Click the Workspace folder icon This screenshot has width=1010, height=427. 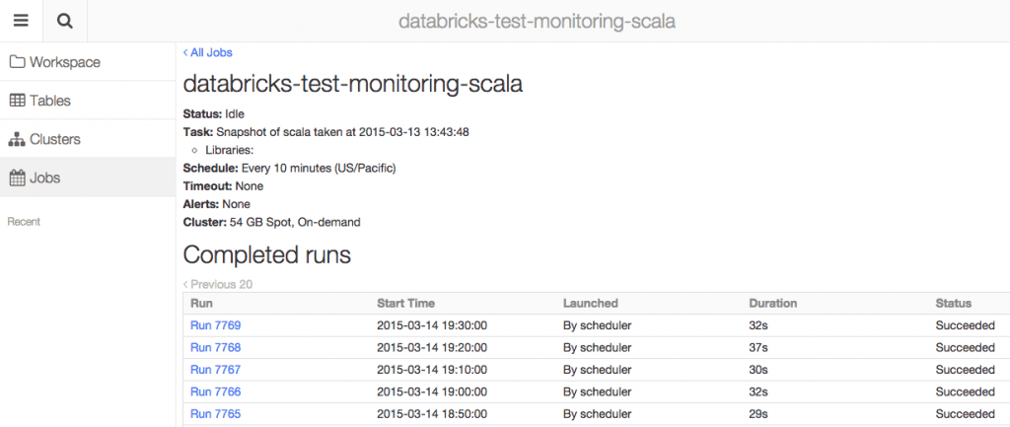[x=18, y=62]
